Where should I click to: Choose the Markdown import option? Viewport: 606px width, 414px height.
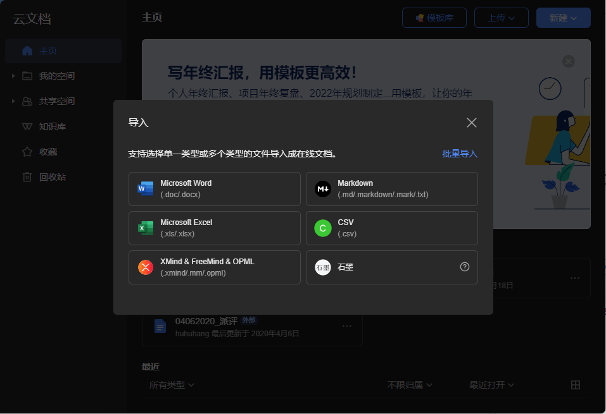click(x=392, y=189)
